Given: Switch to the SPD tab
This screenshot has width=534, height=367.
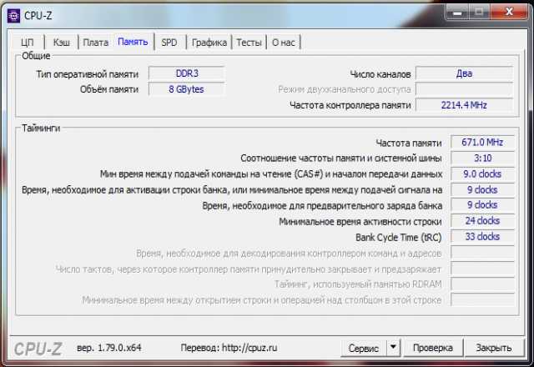Looking at the screenshot, I should [x=169, y=43].
